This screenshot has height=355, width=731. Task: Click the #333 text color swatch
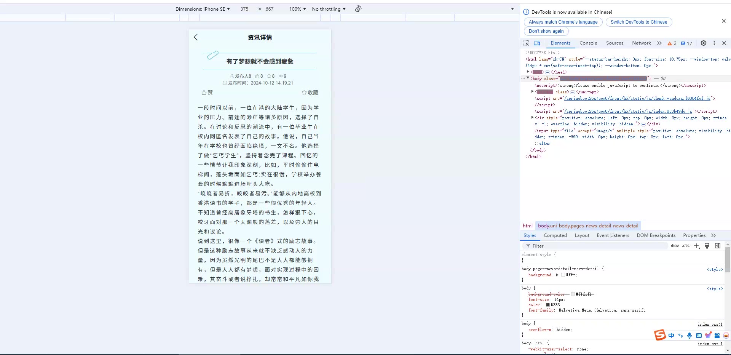coord(548,305)
